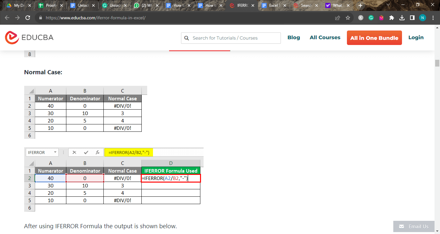Click the browser forward arrow
Screen dimensions: 440x234
coord(17,18)
